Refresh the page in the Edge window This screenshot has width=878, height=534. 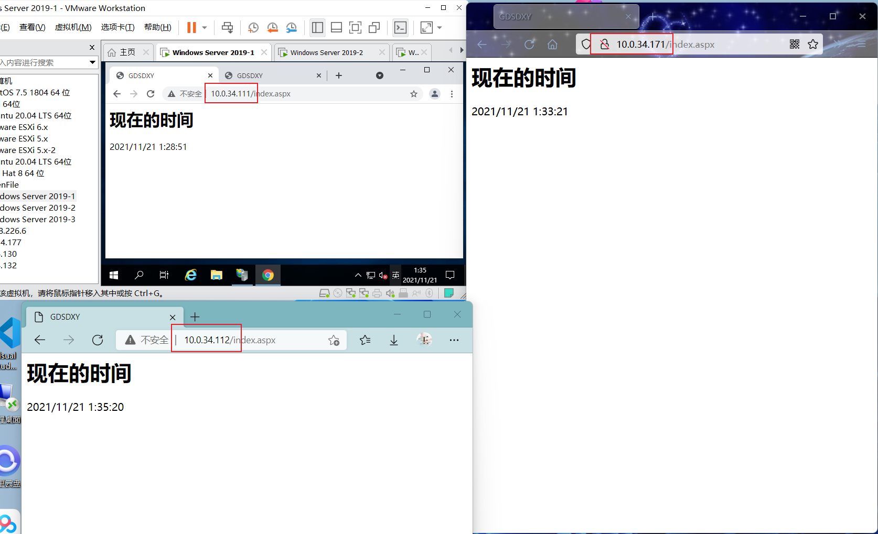coord(98,340)
